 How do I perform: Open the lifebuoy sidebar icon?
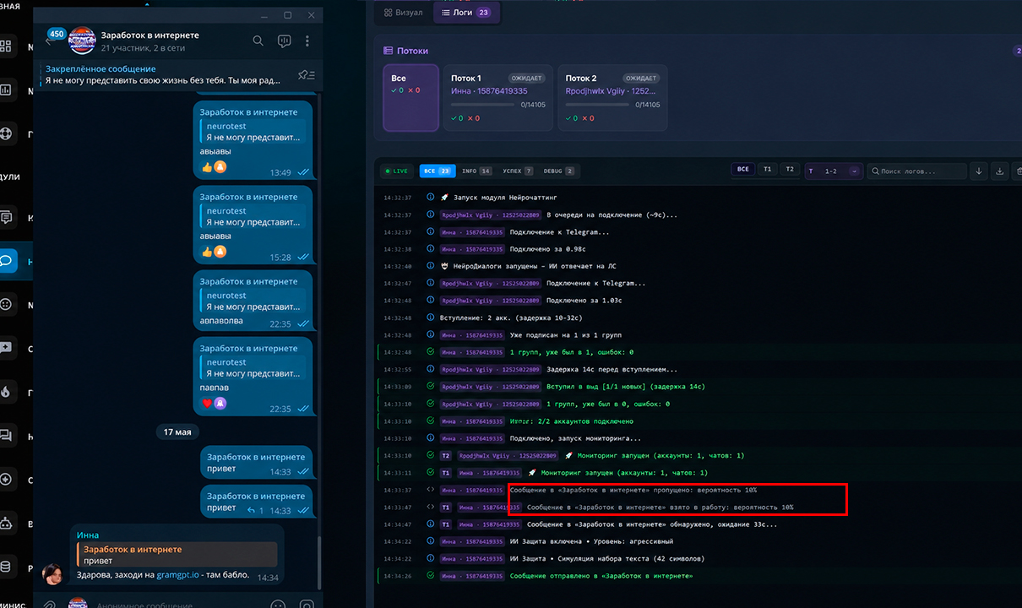pos(6,133)
